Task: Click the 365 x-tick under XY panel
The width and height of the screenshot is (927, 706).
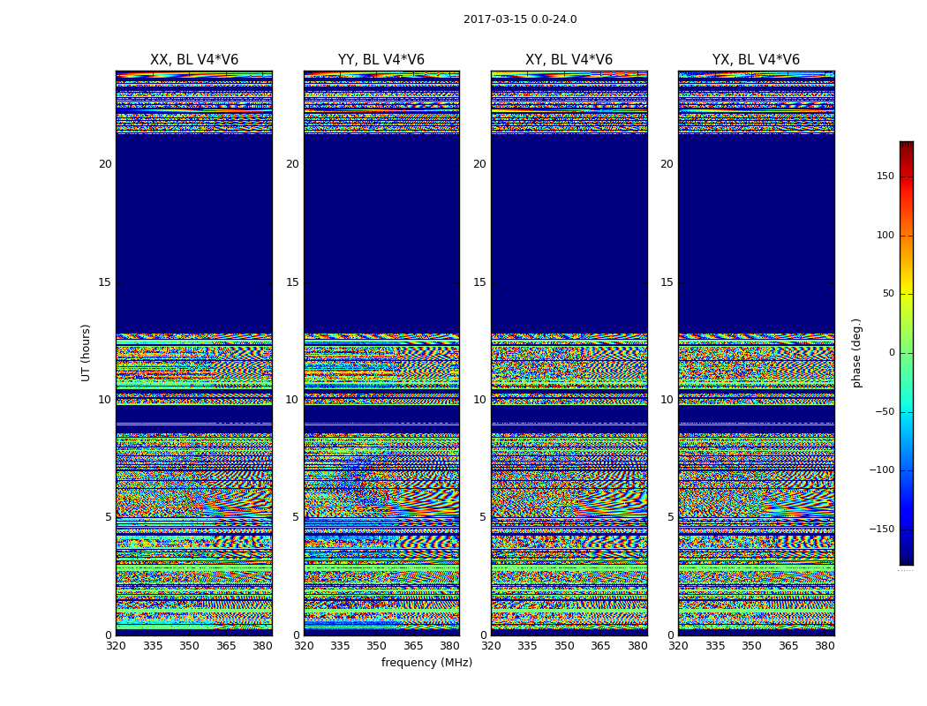Action: 600,646
